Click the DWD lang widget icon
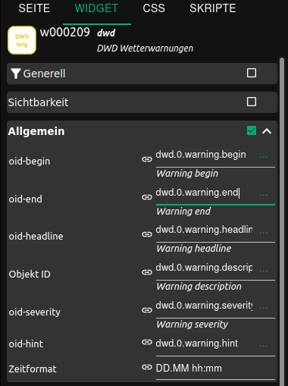The width and height of the screenshot is (288, 386). pyautogui.click(x=22, y=40)
